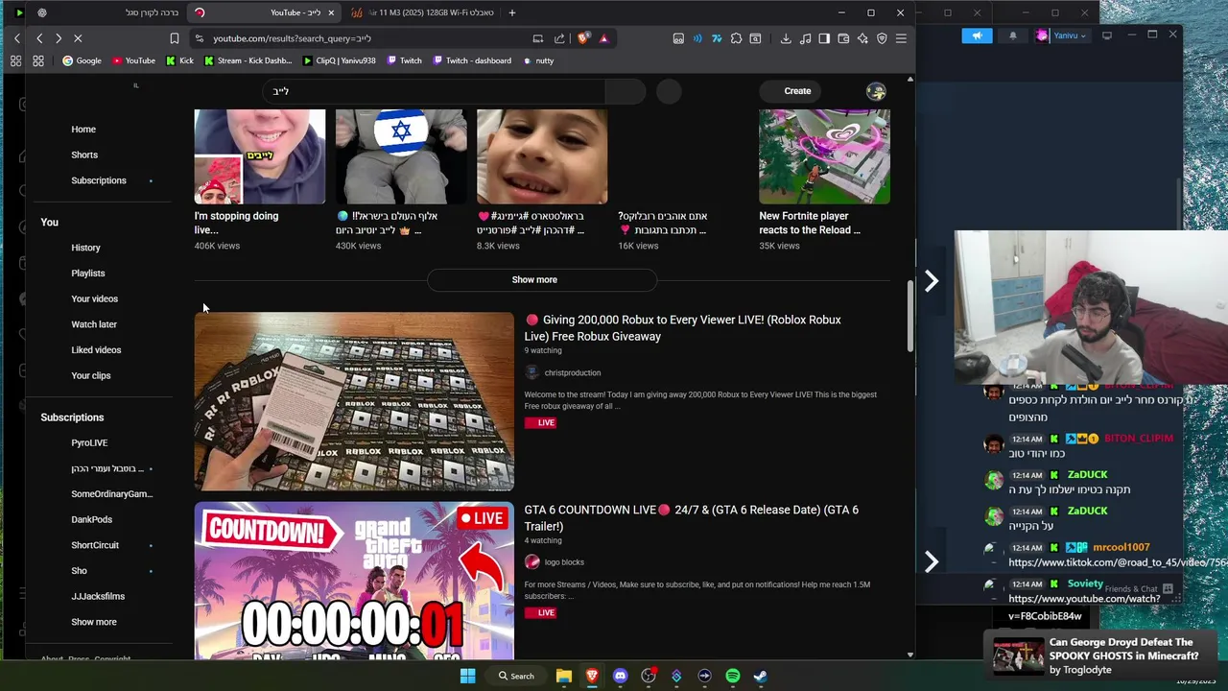Open Liked videos in sidebar
This screenshot has height=691, width=1228.
click(96, 350)
